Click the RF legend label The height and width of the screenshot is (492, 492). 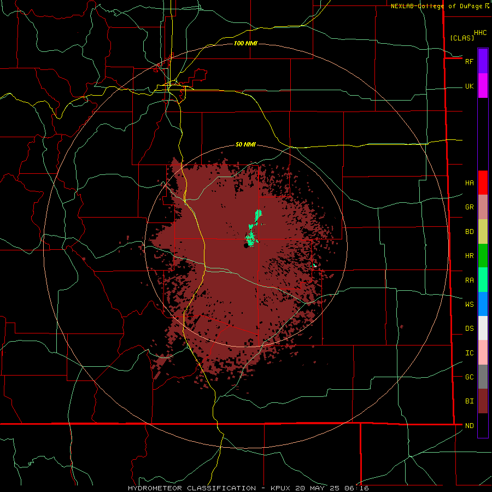469,61
